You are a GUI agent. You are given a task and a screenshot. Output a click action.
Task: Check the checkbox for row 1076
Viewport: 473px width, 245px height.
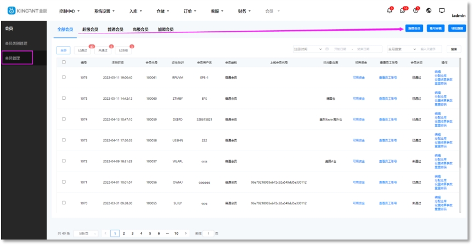click(x=64, y=78)
